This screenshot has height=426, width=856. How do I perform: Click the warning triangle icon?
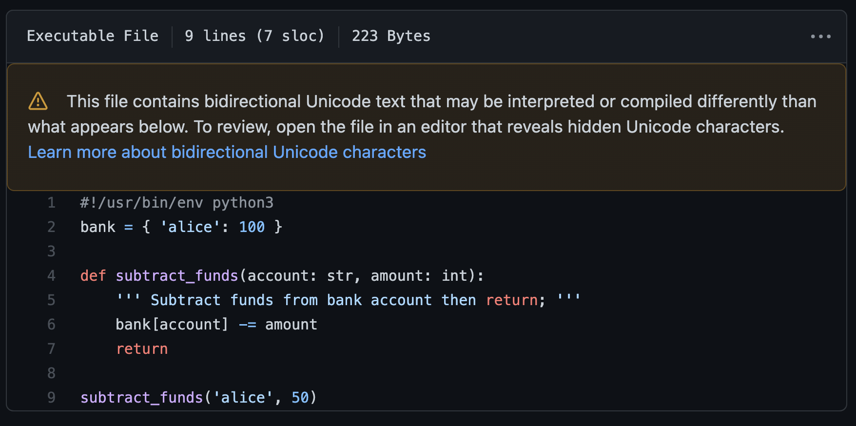pos(38,101)
